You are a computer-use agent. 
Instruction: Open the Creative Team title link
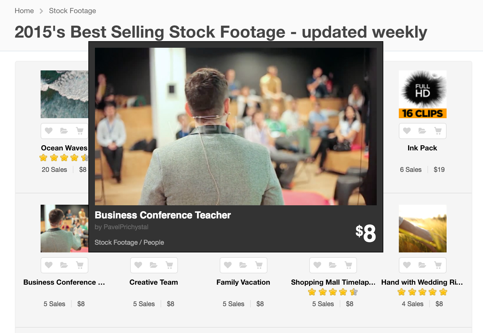pyautogui.click(x=153, y=282)
